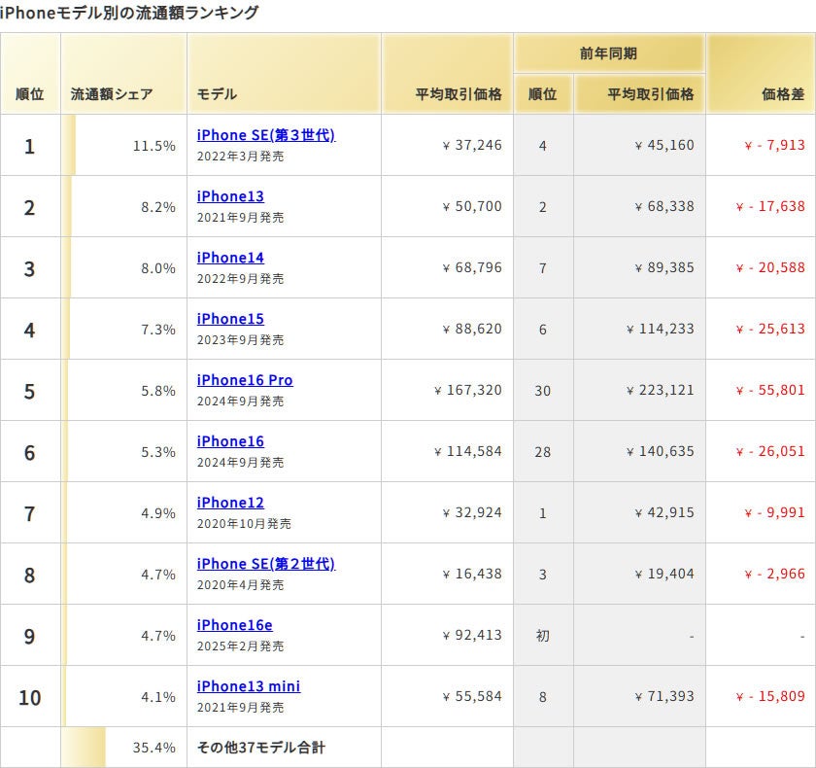Click previous-year price ¥ 114,233
816x768 pixels.
pyautogui.click(x=660, y=329)
